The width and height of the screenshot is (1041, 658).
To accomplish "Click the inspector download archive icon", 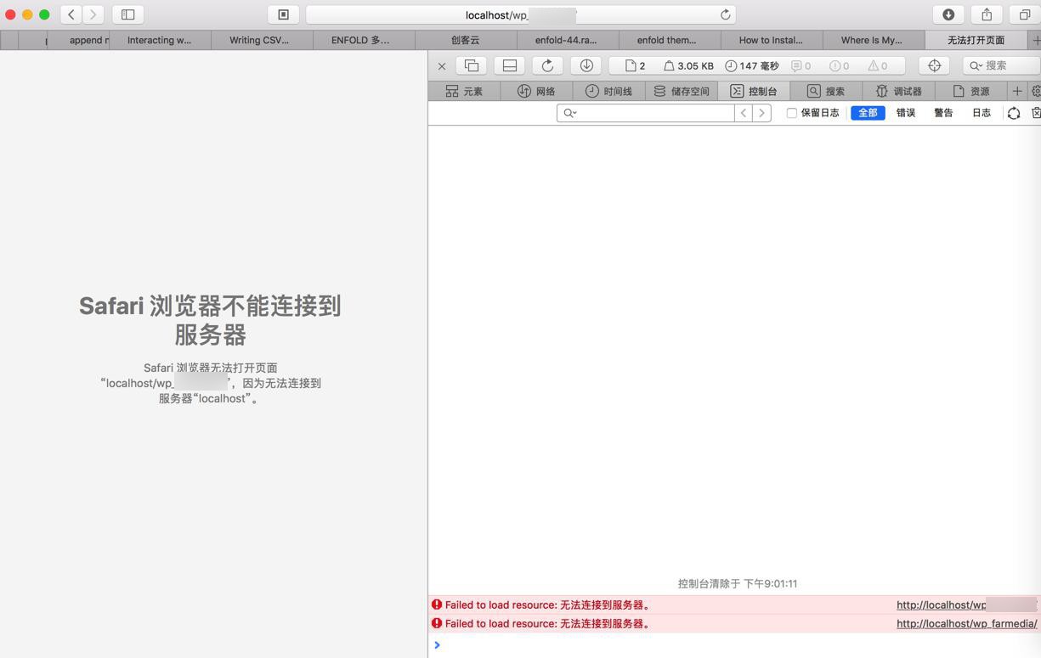I will pyautogui.click(x=586, y=65).
